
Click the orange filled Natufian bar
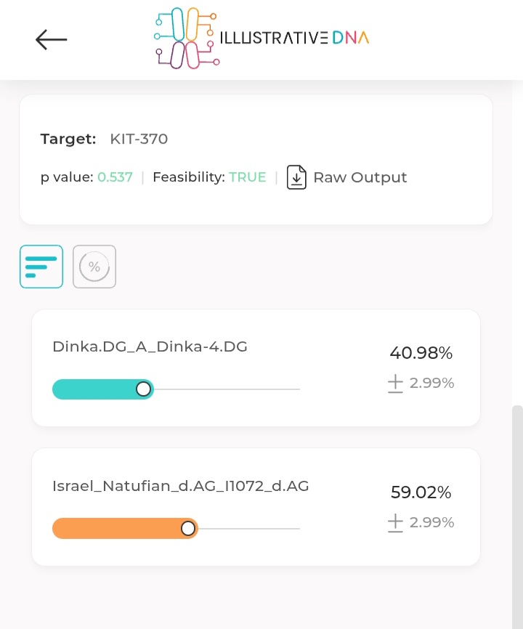pos(125,528)
